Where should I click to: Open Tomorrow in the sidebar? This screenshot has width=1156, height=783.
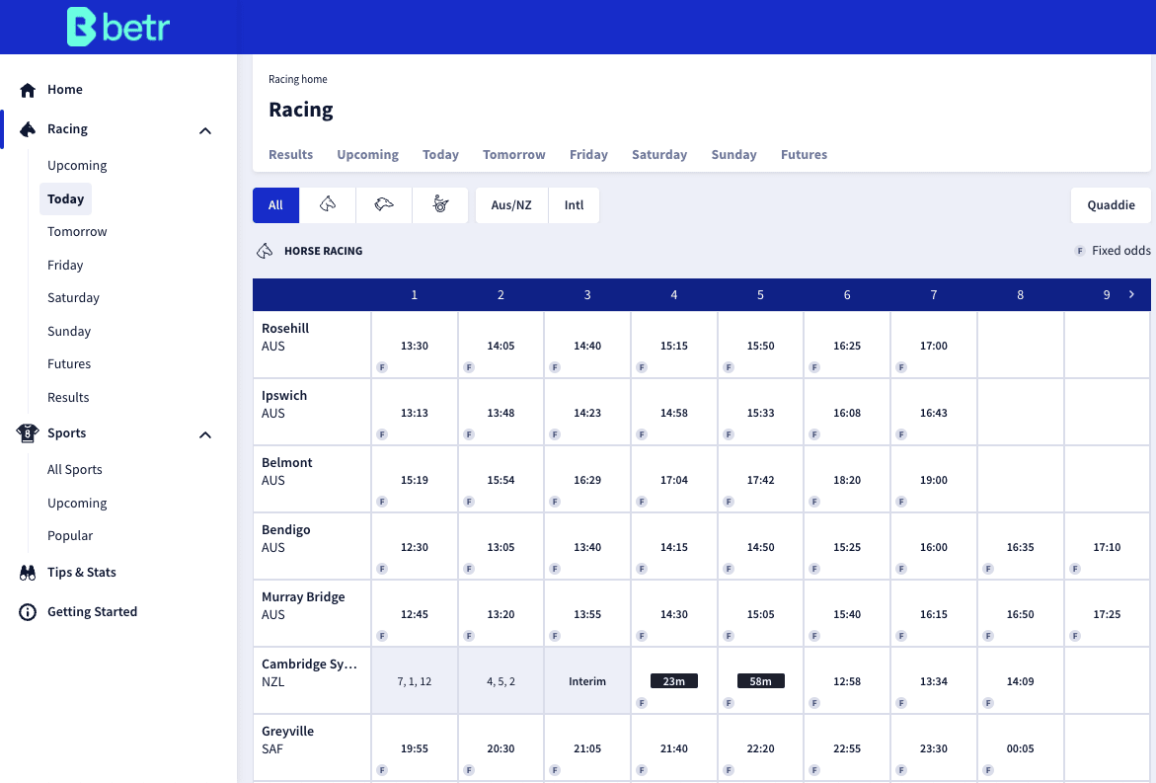pos(77,231)
